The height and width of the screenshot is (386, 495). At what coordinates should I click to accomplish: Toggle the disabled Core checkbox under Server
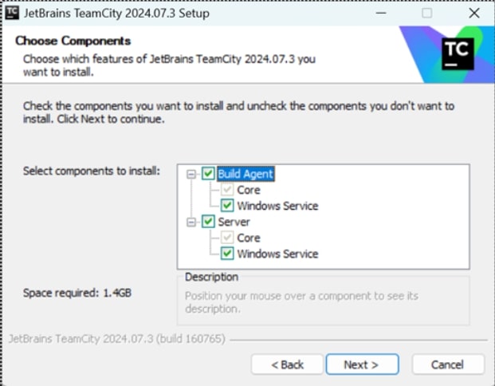coord(227,238)
